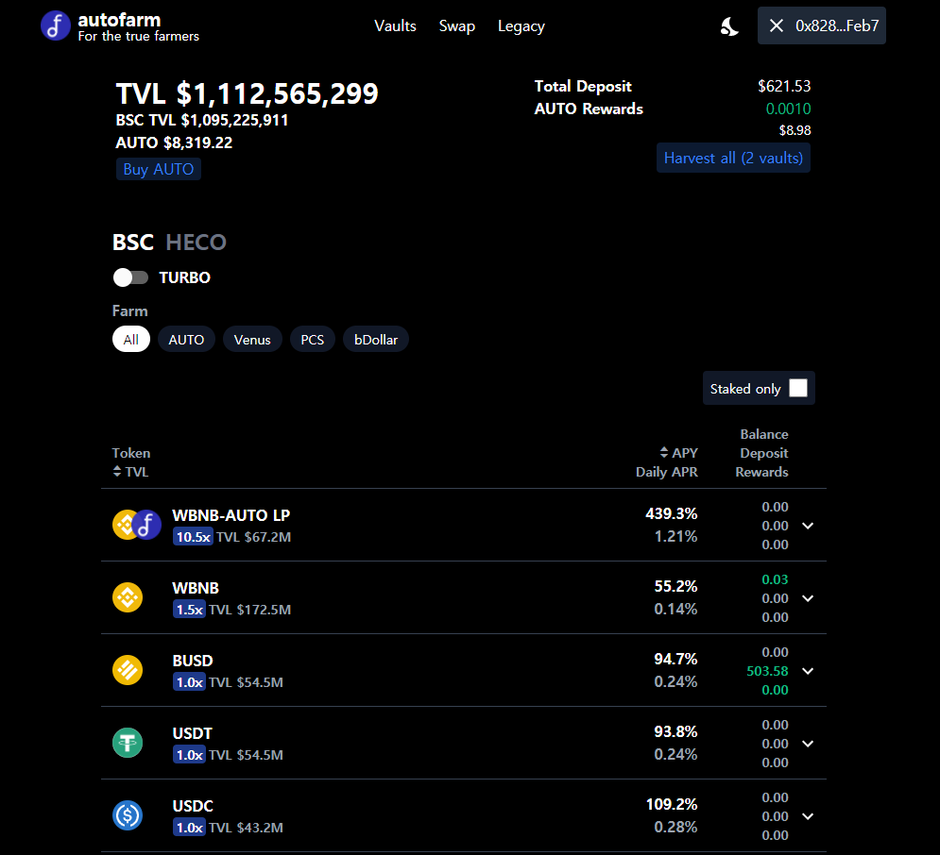Sort vaults by APY arrows
Image resolution: width=940 pixels, height=855 pixels.
(x=663, y=452)
